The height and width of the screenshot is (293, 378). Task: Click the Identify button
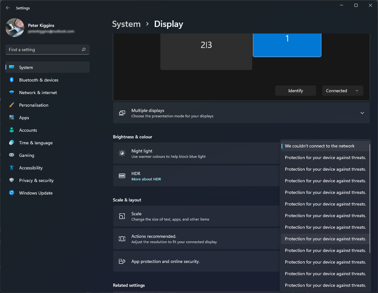pos(296,91)
